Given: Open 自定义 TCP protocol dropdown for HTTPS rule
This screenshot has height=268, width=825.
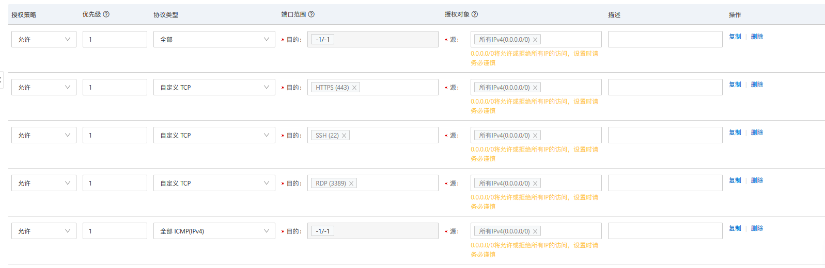Looking at the screenshot, I should click(x=214, y=87).
